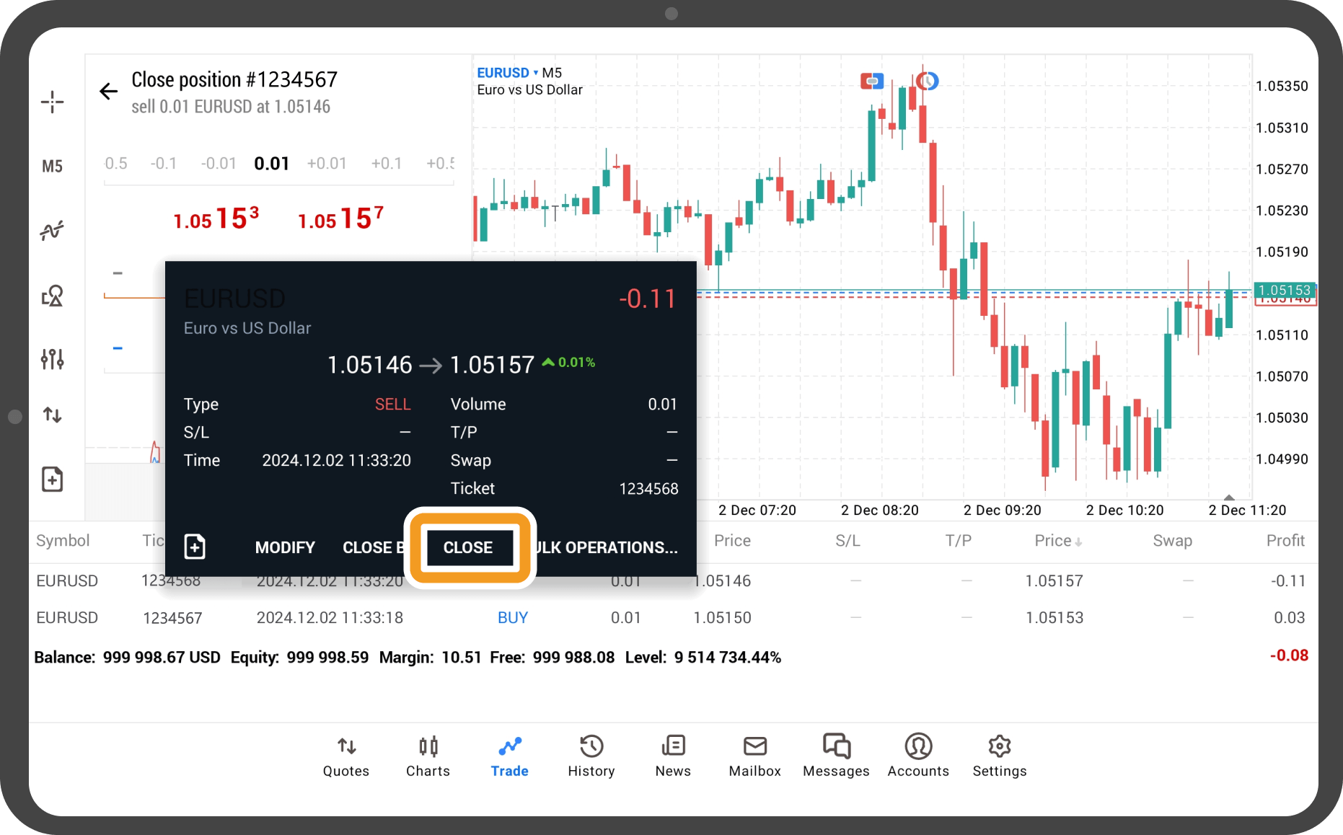Open chart settings sliders icon

52,358
